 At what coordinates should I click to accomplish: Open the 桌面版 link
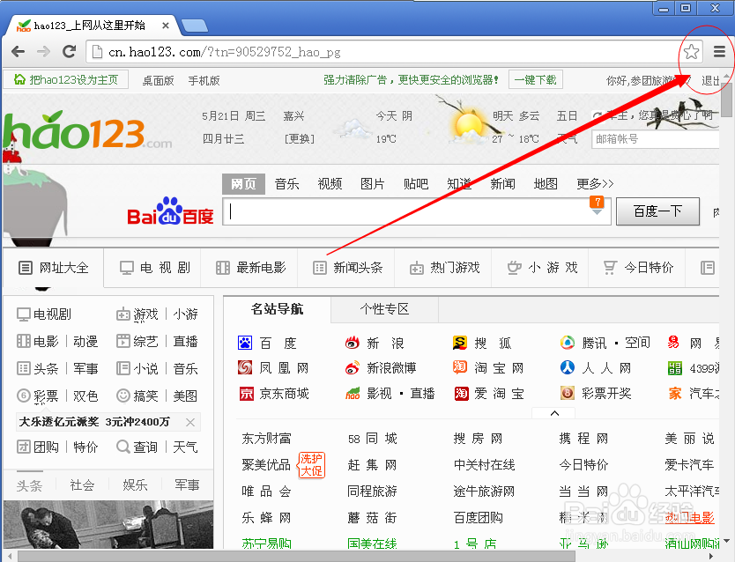point(158,80)
